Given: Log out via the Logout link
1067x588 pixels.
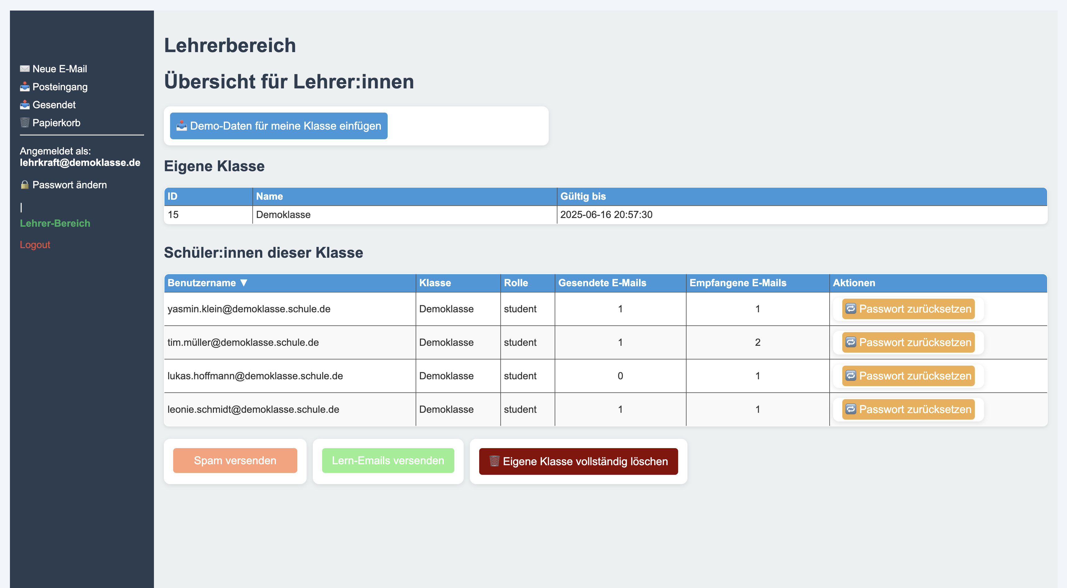Looking at the screenshot, I should click(35, 245).
